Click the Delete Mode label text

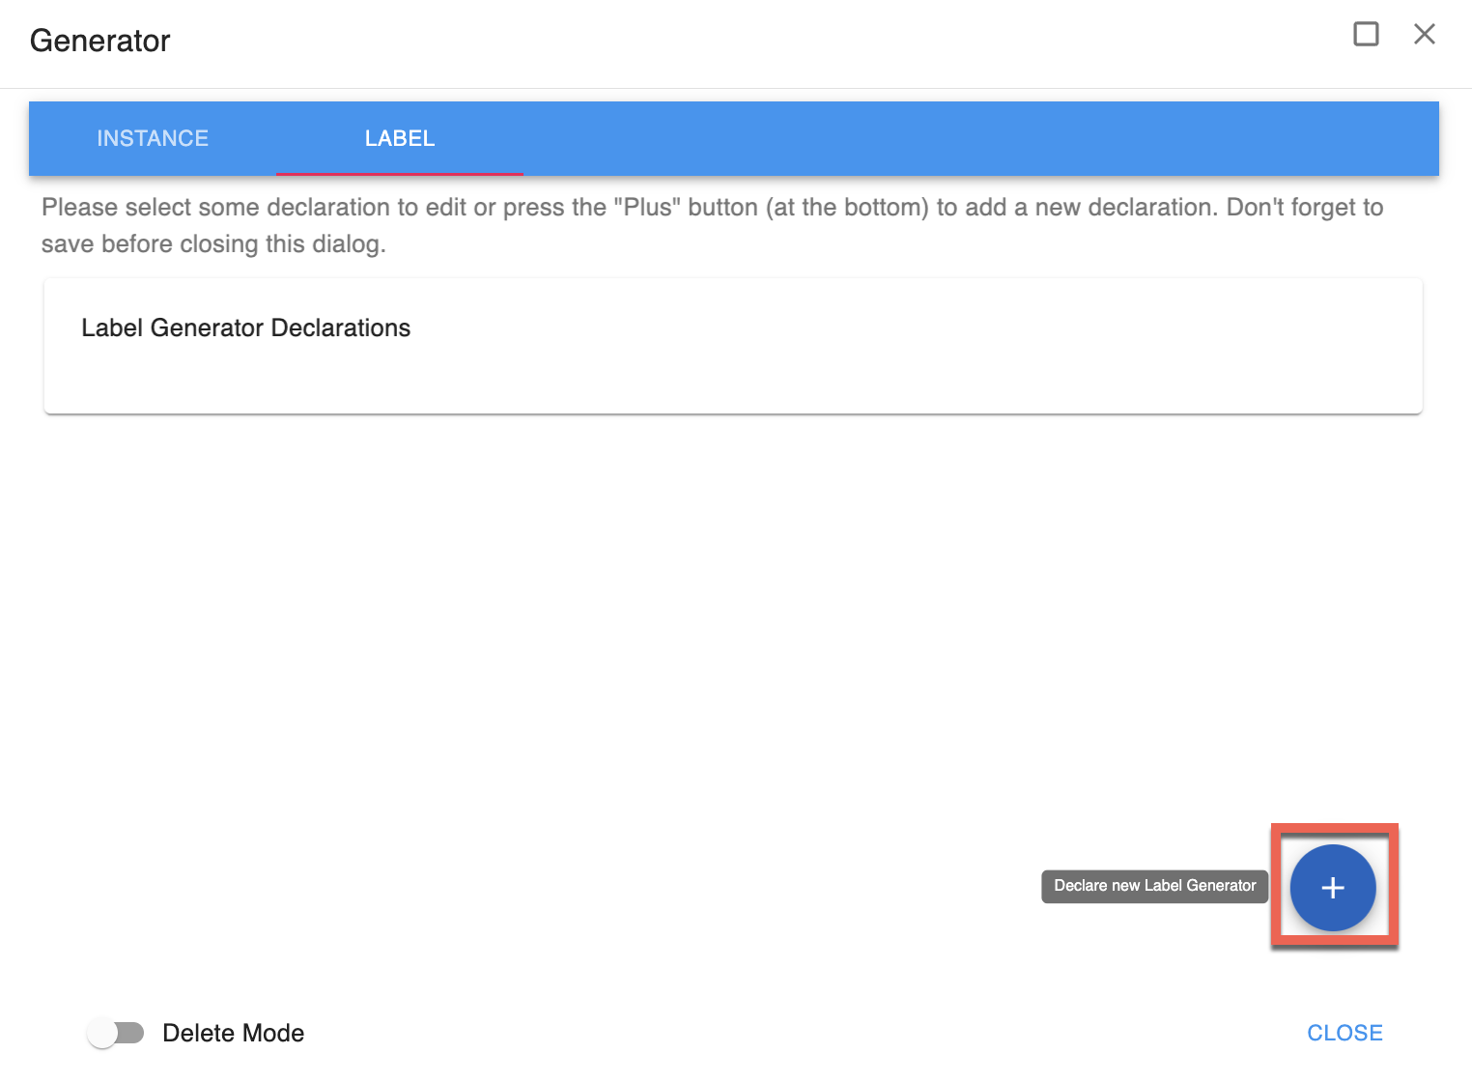pos(233,1033)
